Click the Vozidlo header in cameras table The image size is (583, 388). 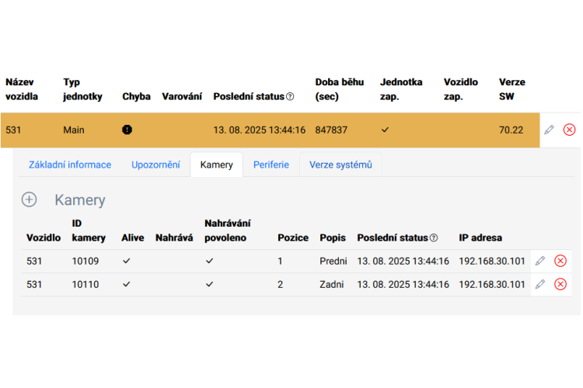click(x=44, y=238)
